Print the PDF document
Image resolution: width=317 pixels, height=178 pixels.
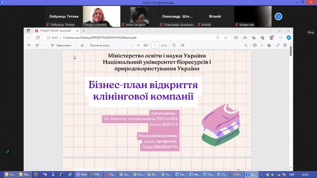pyautogui.click(x=255, y=45)
